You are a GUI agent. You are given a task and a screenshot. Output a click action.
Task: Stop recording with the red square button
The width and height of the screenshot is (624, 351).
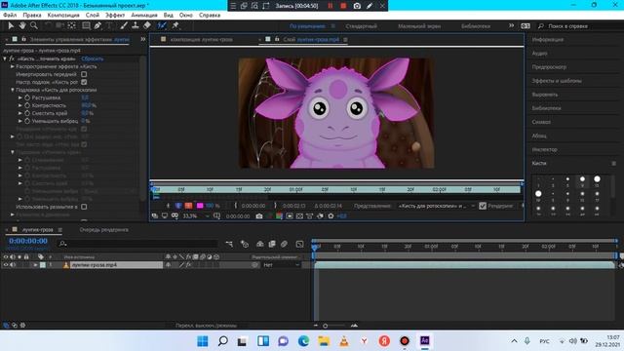pyautogui.click(x=343, y=6)
